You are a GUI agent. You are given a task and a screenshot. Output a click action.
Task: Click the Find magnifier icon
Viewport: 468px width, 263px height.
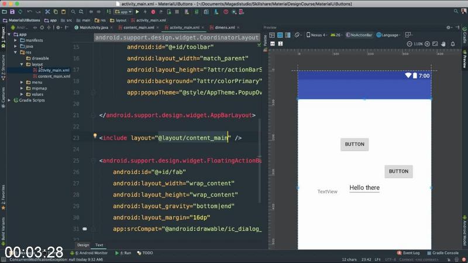73,12
